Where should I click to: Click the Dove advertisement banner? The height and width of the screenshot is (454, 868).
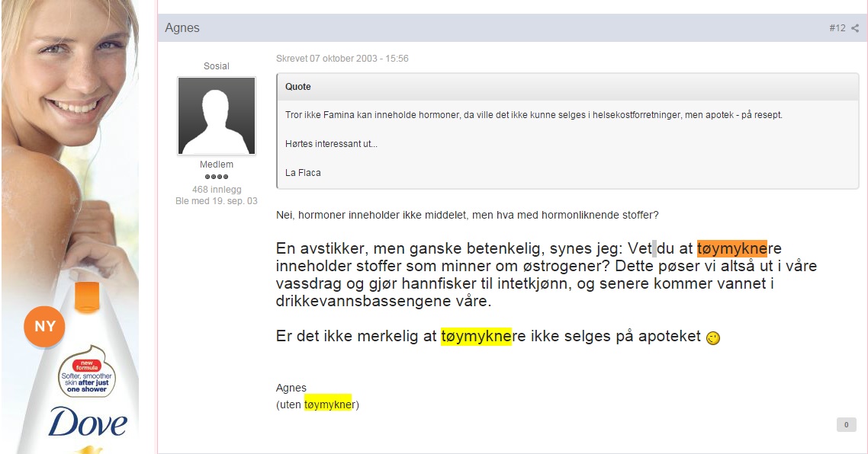click(69, 227)
